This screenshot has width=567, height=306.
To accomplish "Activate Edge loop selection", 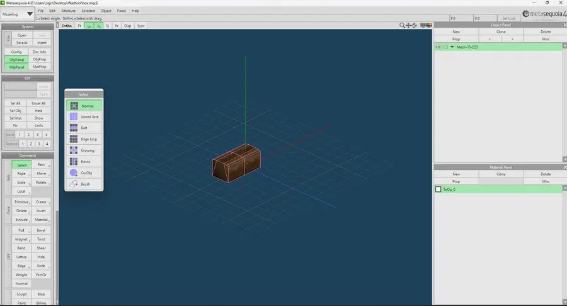I will click(x=84, y=139).
